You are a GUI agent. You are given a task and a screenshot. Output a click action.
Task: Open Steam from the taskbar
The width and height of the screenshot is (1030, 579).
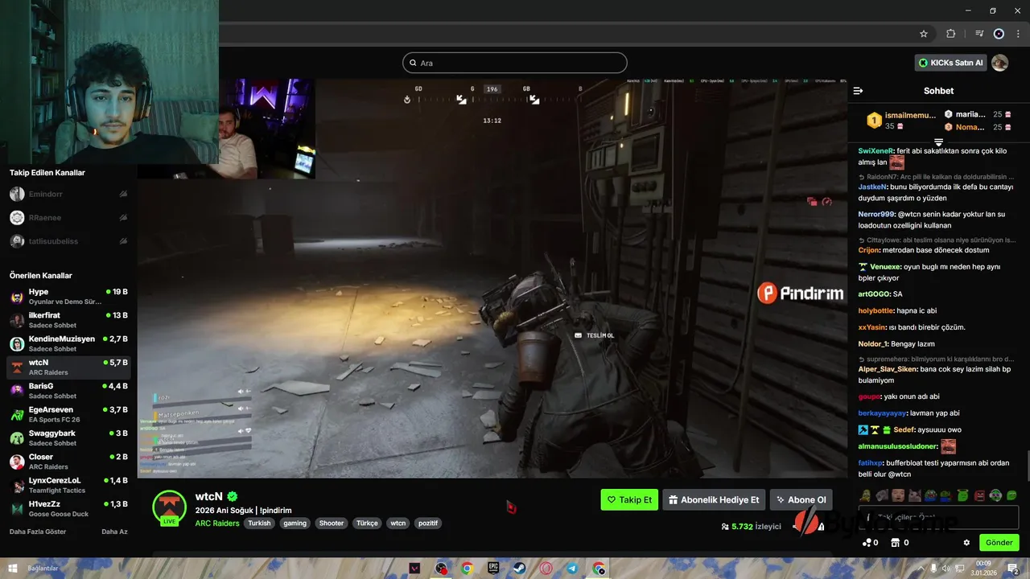pos(520,568)
